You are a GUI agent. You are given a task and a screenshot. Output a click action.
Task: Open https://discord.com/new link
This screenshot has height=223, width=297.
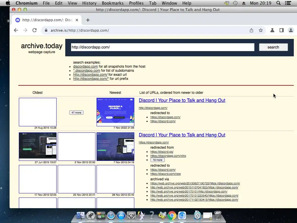166,174
